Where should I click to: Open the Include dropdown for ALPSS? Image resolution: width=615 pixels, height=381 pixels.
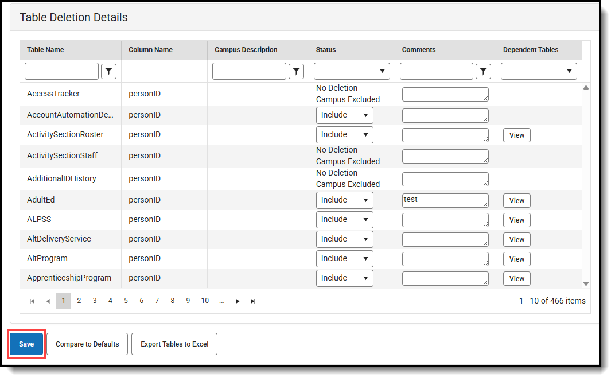coord(344,219)
